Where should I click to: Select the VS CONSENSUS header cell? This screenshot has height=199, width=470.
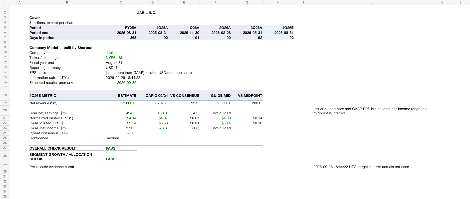click(185, 96)
